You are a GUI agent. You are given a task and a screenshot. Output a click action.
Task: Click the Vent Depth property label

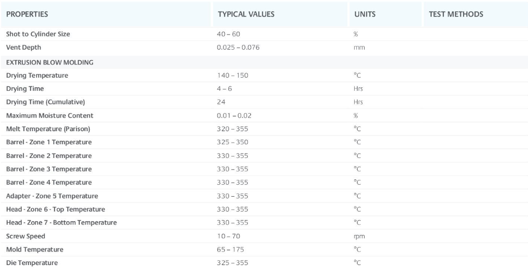(24, 48)
